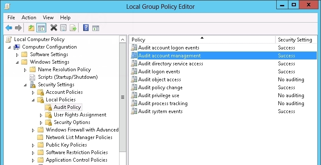This screenshot has width=321, height=165.
Task: Click the Scripts (Startup/Shutdown) script icon
Action: click(x=33, y=77)
